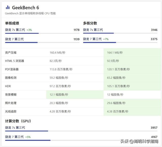
Task: Click 骁龙 7s 第三代 under GPU scores
Action: 15,127
